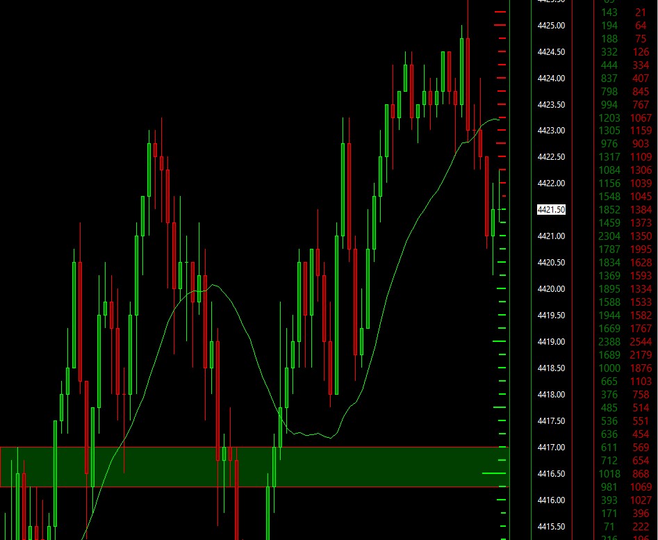Click the 4419.50 price axis label

[x=551, y=315]
